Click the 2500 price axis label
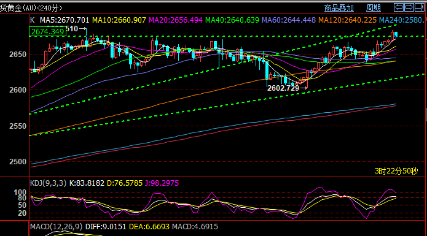This screenshot has width=427, height=236. (x=18, y=162)
